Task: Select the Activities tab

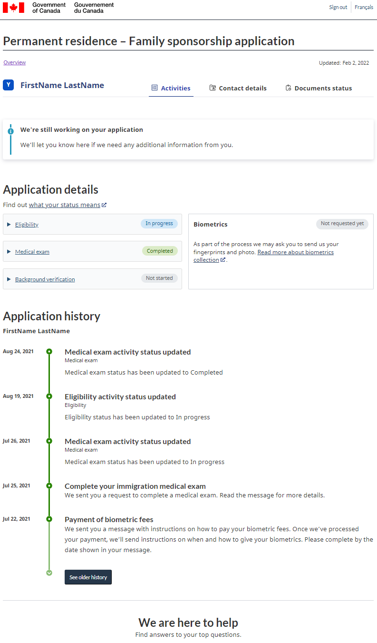Action: pos(176,88)
